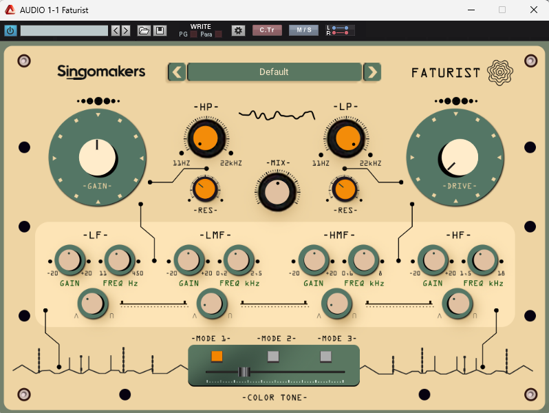
Task: Enable the PG write checkbox
Action: click(193, 34)
